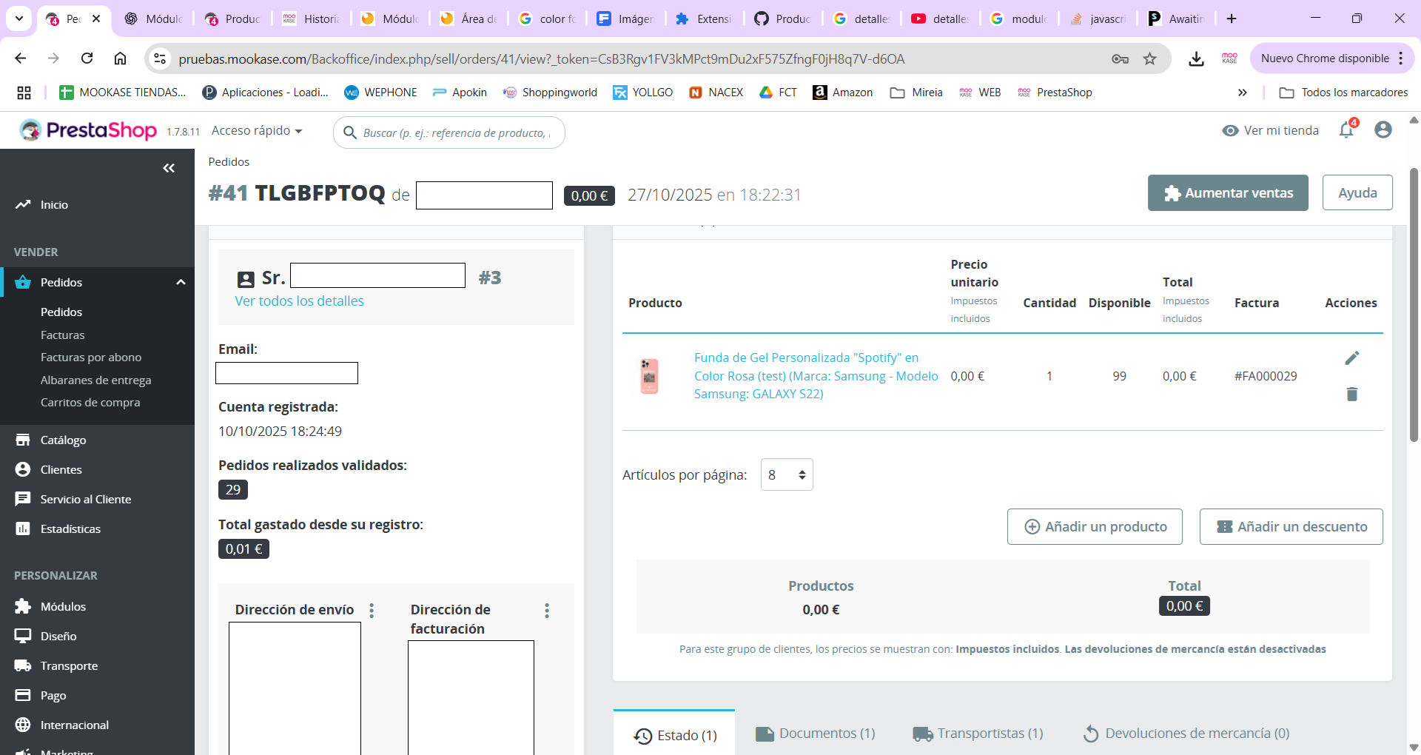This screenshot has height=755, width=1421.
Task: Open Carritos de compra submenu item
Action: (x=90, y=402)
